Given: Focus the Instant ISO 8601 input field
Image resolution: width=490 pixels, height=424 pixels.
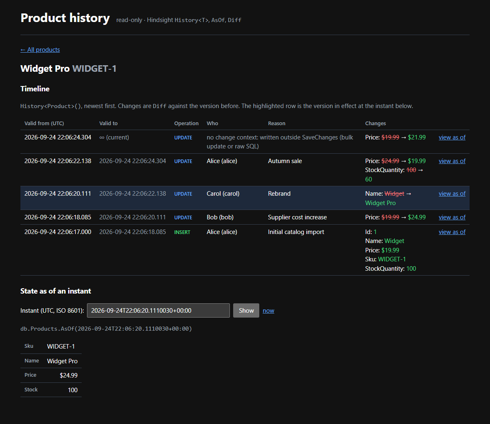Looking at the screenshot, I should tap(158, 310).
